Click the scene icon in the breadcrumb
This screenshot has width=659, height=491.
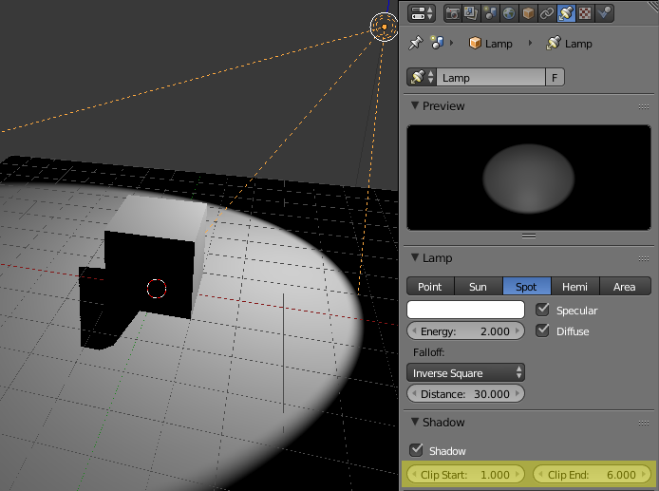pos(437,43)
